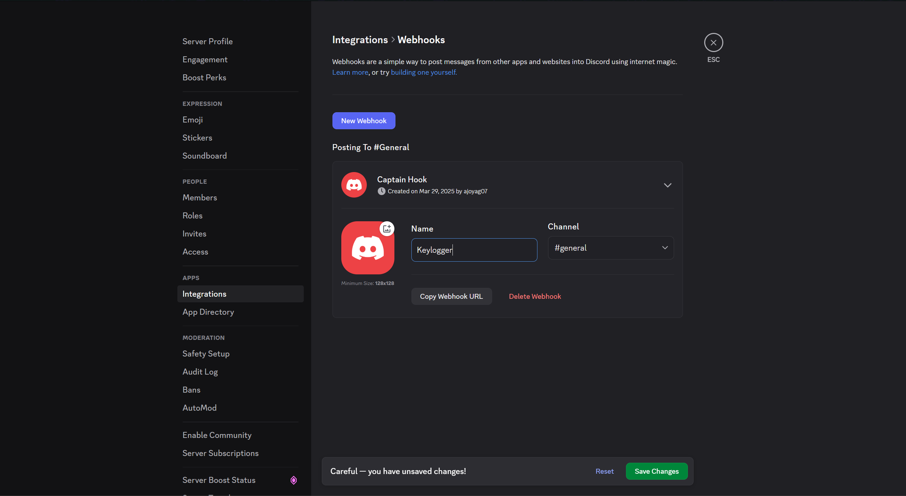Screen dimensions: 906x496
Task: Click the webhook avatar upload icon
Action: click(x=387, y=228)
